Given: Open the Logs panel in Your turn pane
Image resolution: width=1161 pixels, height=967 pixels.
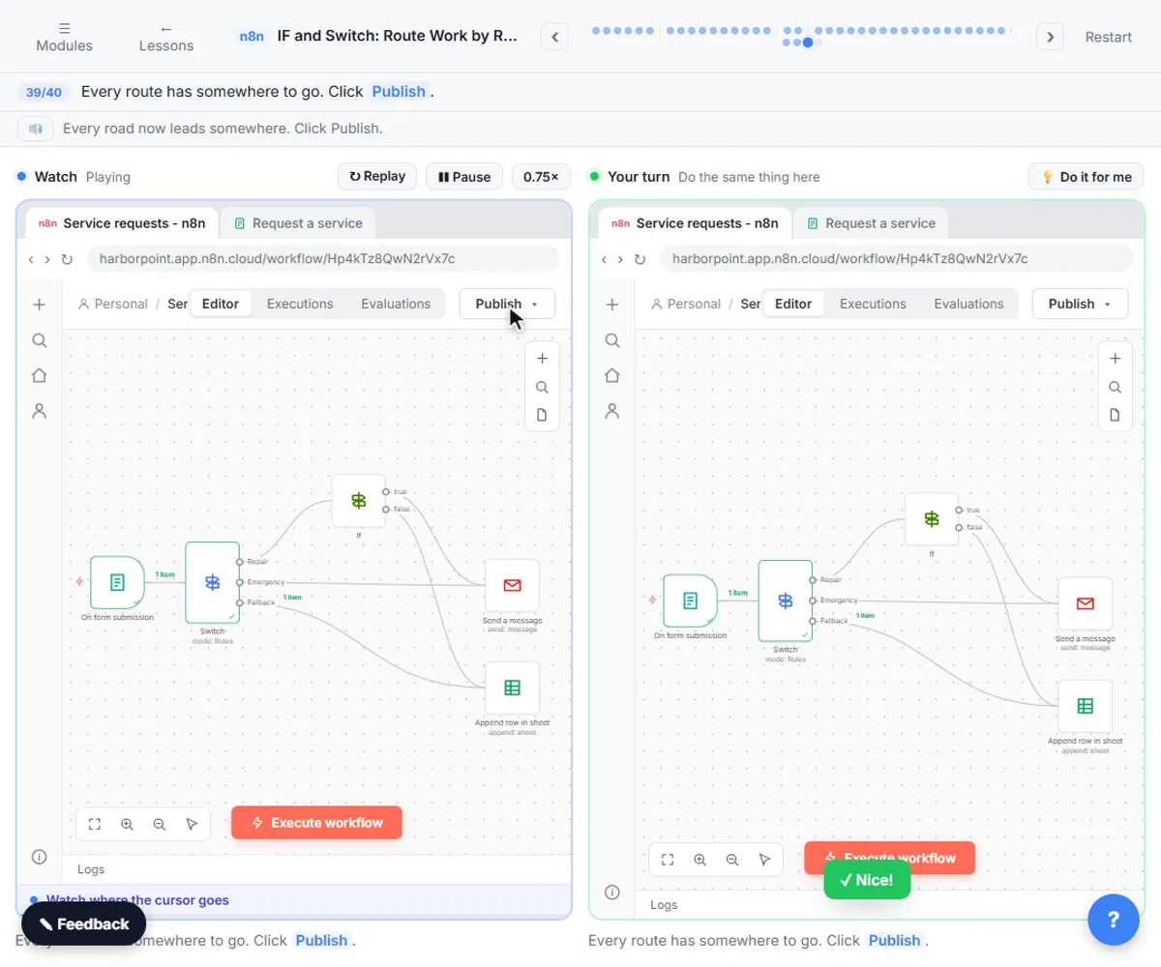Looking at the screenshot, I should 664,905.
